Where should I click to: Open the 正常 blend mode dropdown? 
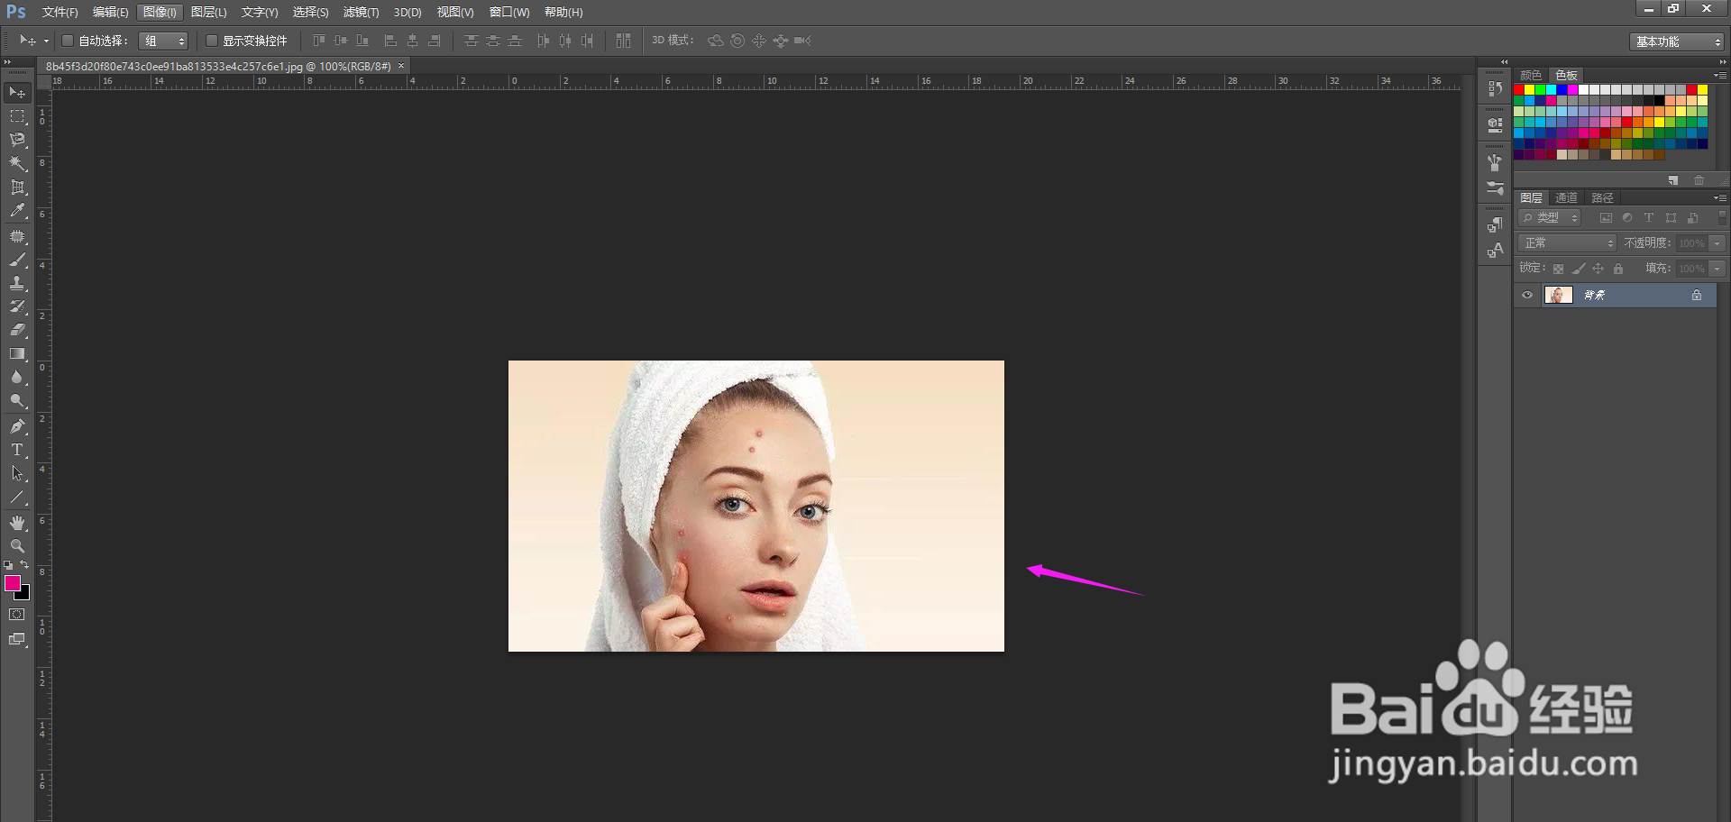click(x=1568, y=243)
